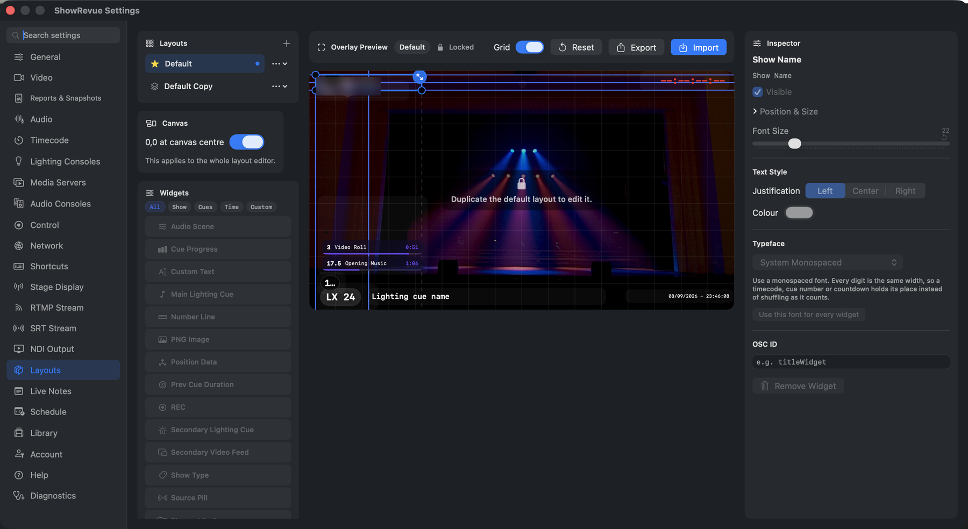Click the Reset button
The image size is (968, 529).
pos(576,47)
